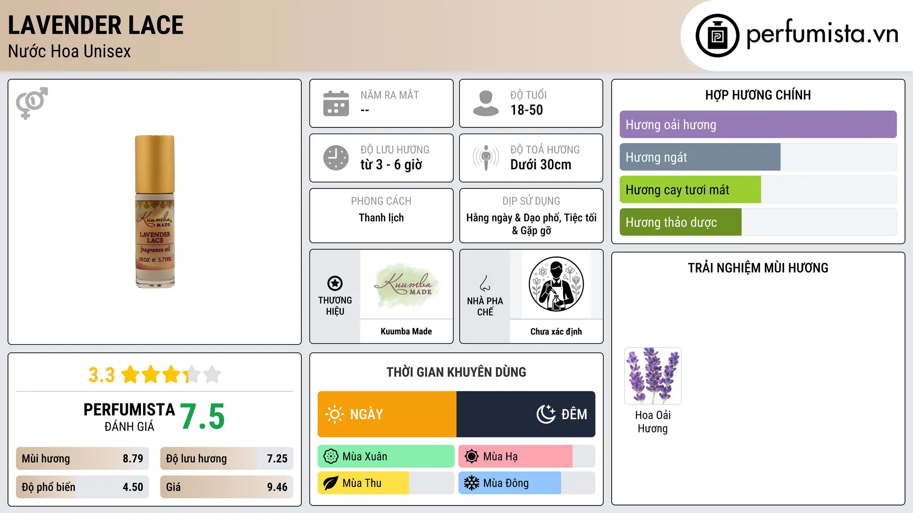The width and height of the screenshot is (913, 513).
Task: Open the Kuumba Made brand logo image
Action: click(406, 285)
